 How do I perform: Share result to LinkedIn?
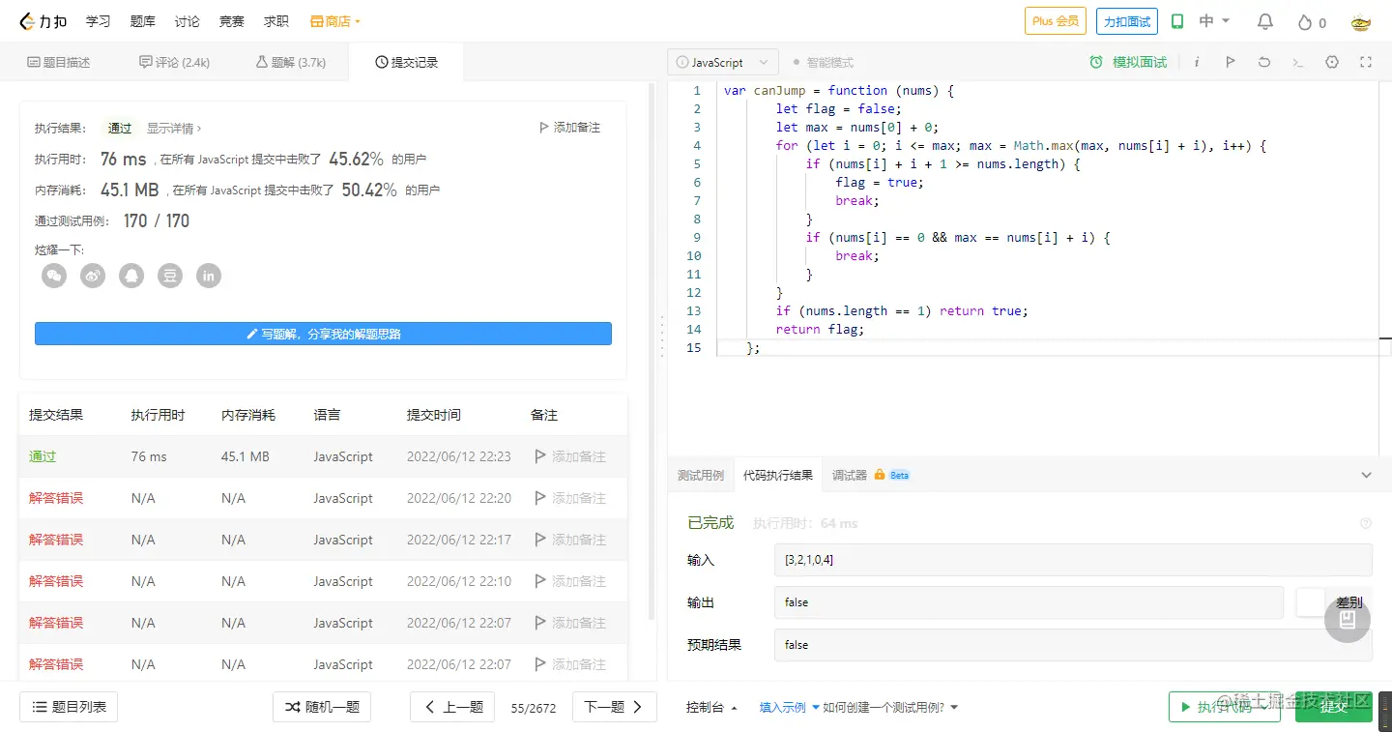pyautogui.click(x=209, y=276)
